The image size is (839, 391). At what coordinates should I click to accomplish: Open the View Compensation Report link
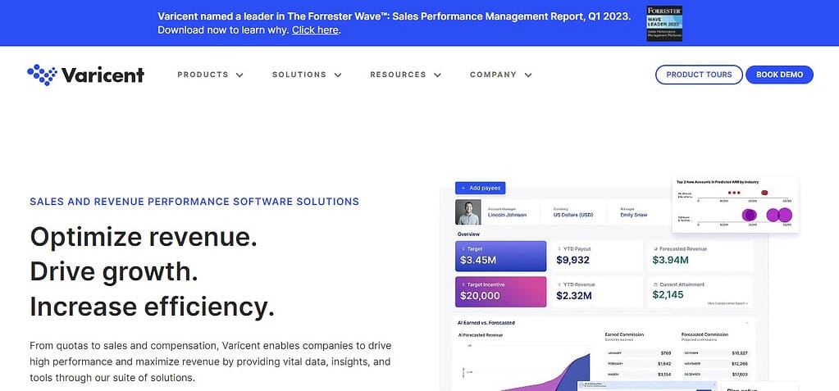click(x=727, y=303)
